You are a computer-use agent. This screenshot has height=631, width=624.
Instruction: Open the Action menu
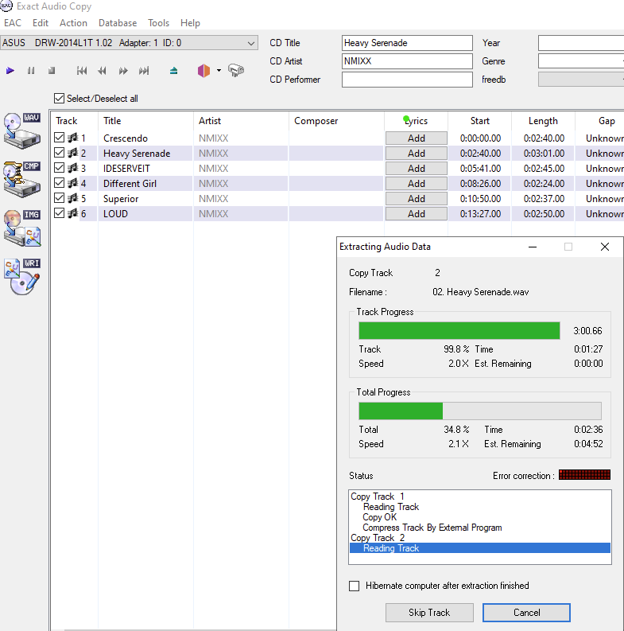(x=74, y=23)
